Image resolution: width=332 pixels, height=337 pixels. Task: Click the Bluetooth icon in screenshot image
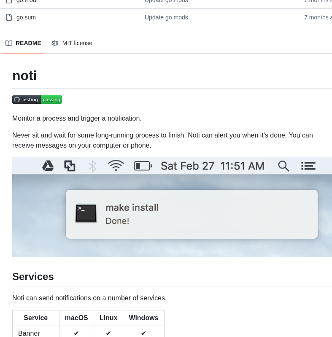[x=92, y=166]
